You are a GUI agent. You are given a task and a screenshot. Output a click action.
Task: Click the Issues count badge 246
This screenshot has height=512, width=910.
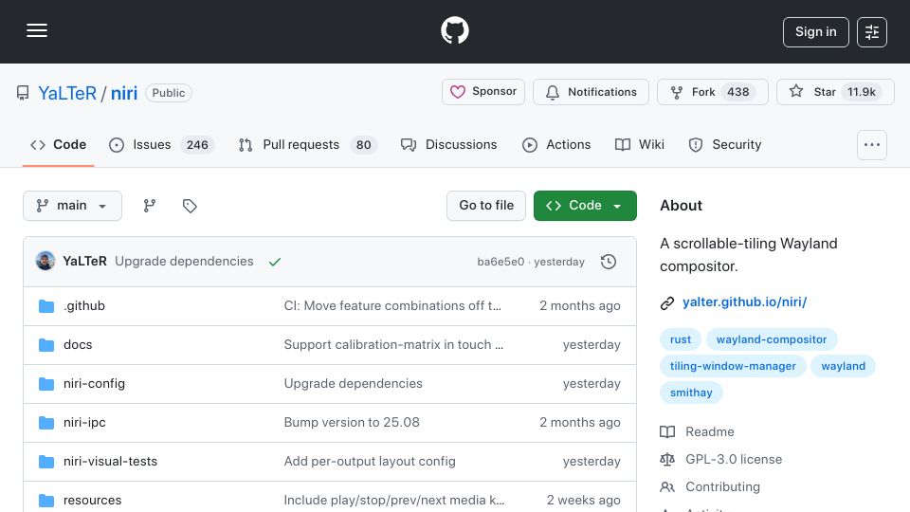(x=197, y=145)
